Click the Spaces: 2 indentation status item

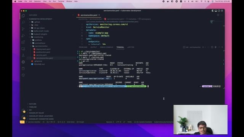[110, 122]
